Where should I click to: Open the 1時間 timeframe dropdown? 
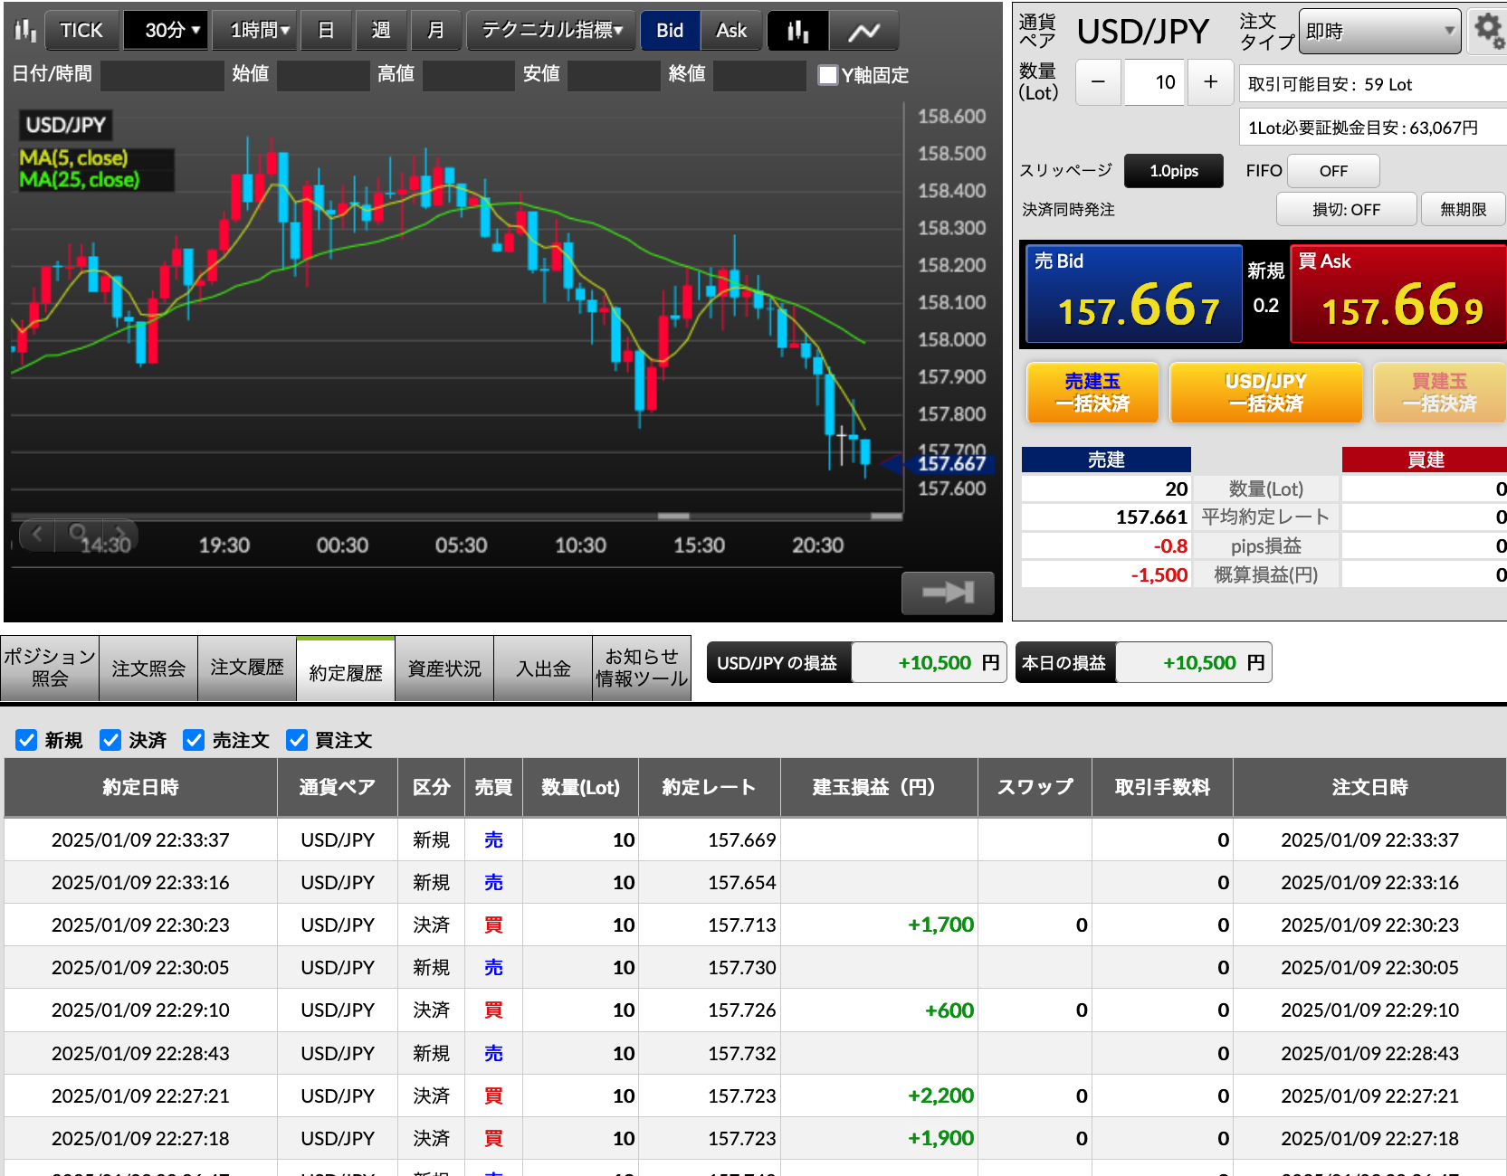[254, 31]
